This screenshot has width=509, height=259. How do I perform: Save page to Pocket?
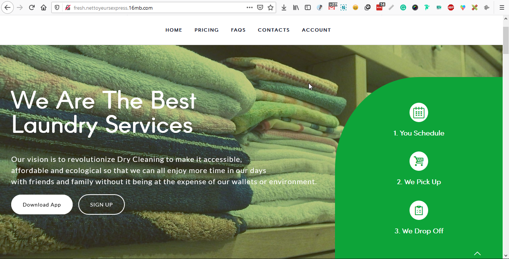[x=260, y=7]
